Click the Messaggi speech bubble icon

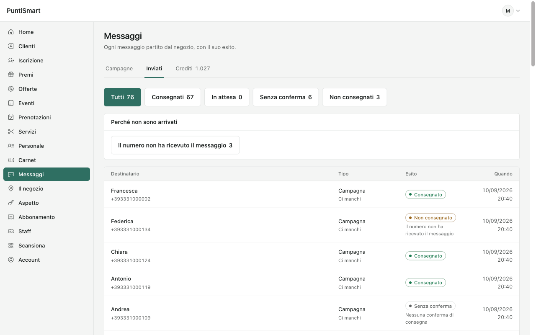(x=11, y=174)
